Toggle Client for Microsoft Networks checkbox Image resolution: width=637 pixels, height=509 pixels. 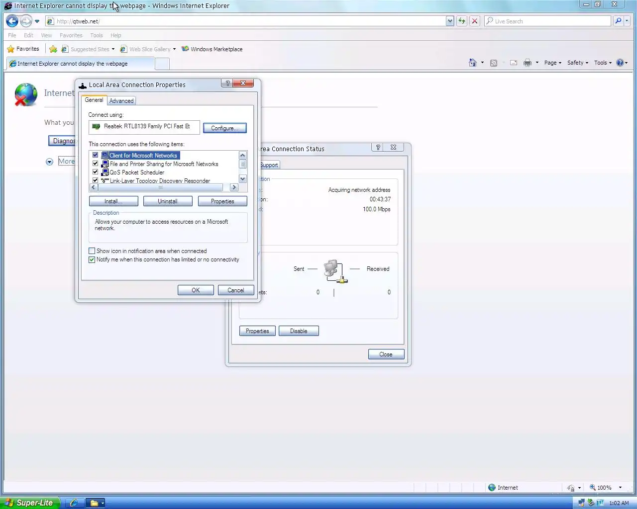pyautogui.click(x=95, y=155)
